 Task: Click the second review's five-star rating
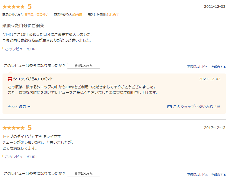14,128
